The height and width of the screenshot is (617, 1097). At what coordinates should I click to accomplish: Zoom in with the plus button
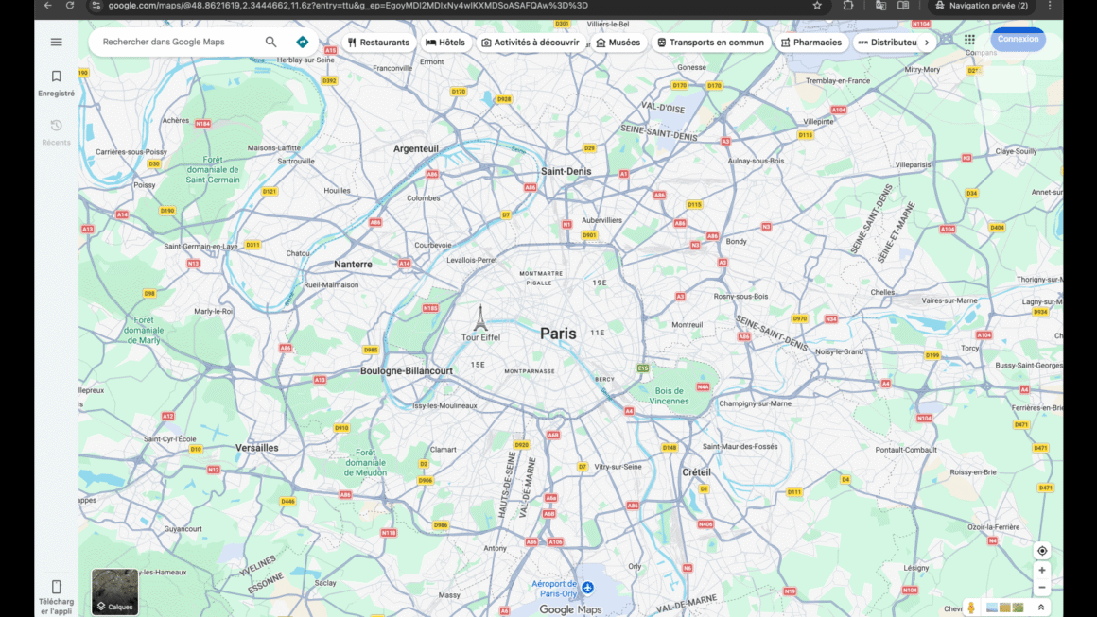pyautogui.click(x=1042, y=571)
